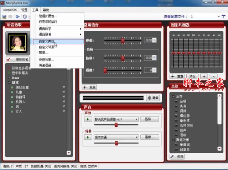Image resolution: width=228 pixels, height=170 pixels.
Task: Toggle the 儿童 voice green indicator
Action: pos(12,92)
